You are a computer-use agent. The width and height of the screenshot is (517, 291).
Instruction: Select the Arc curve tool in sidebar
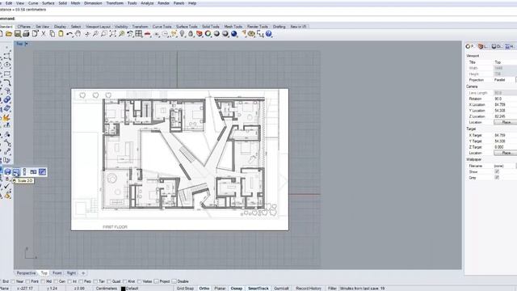[7, 82]
